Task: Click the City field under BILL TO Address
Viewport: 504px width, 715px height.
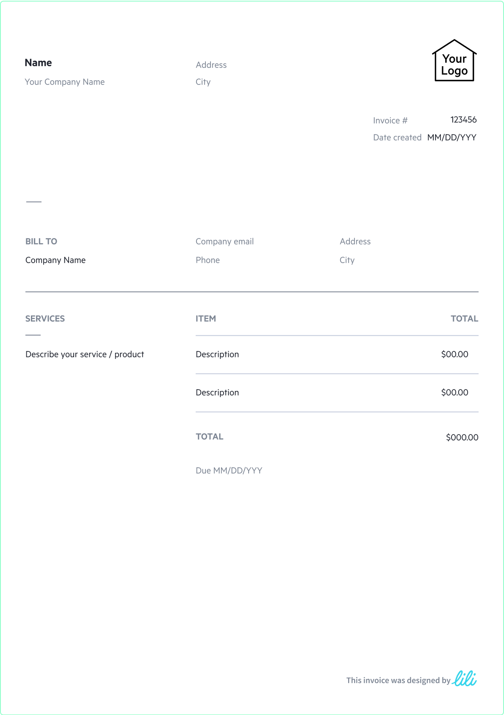Action: [x=347, y=260]
